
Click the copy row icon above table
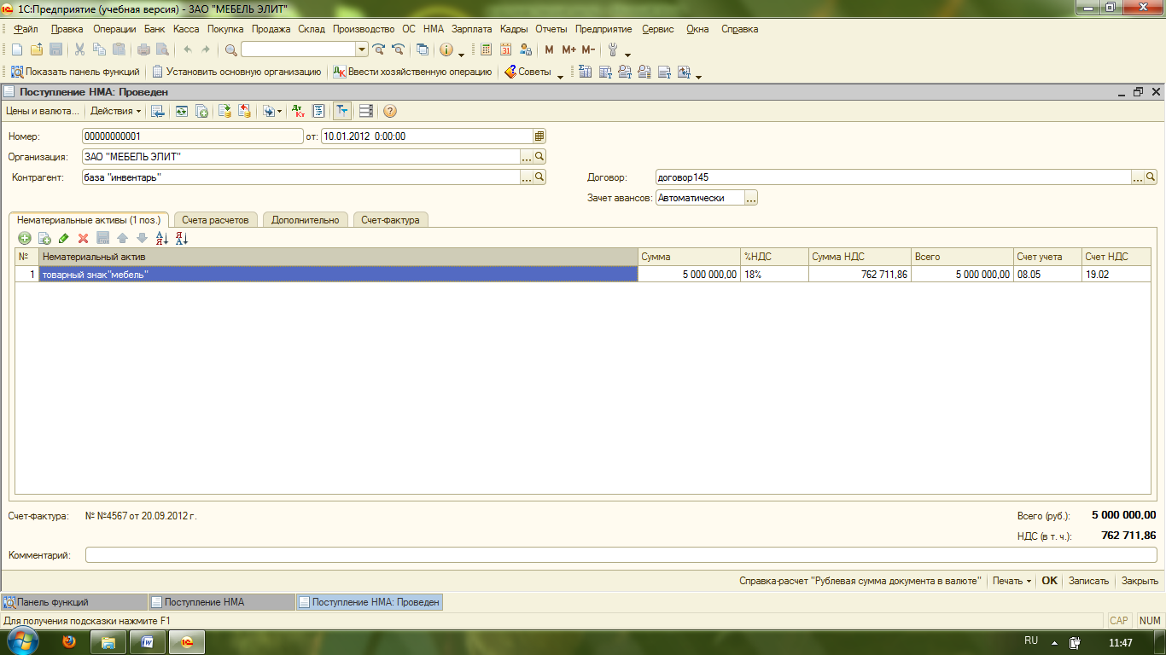click(44, 239)
